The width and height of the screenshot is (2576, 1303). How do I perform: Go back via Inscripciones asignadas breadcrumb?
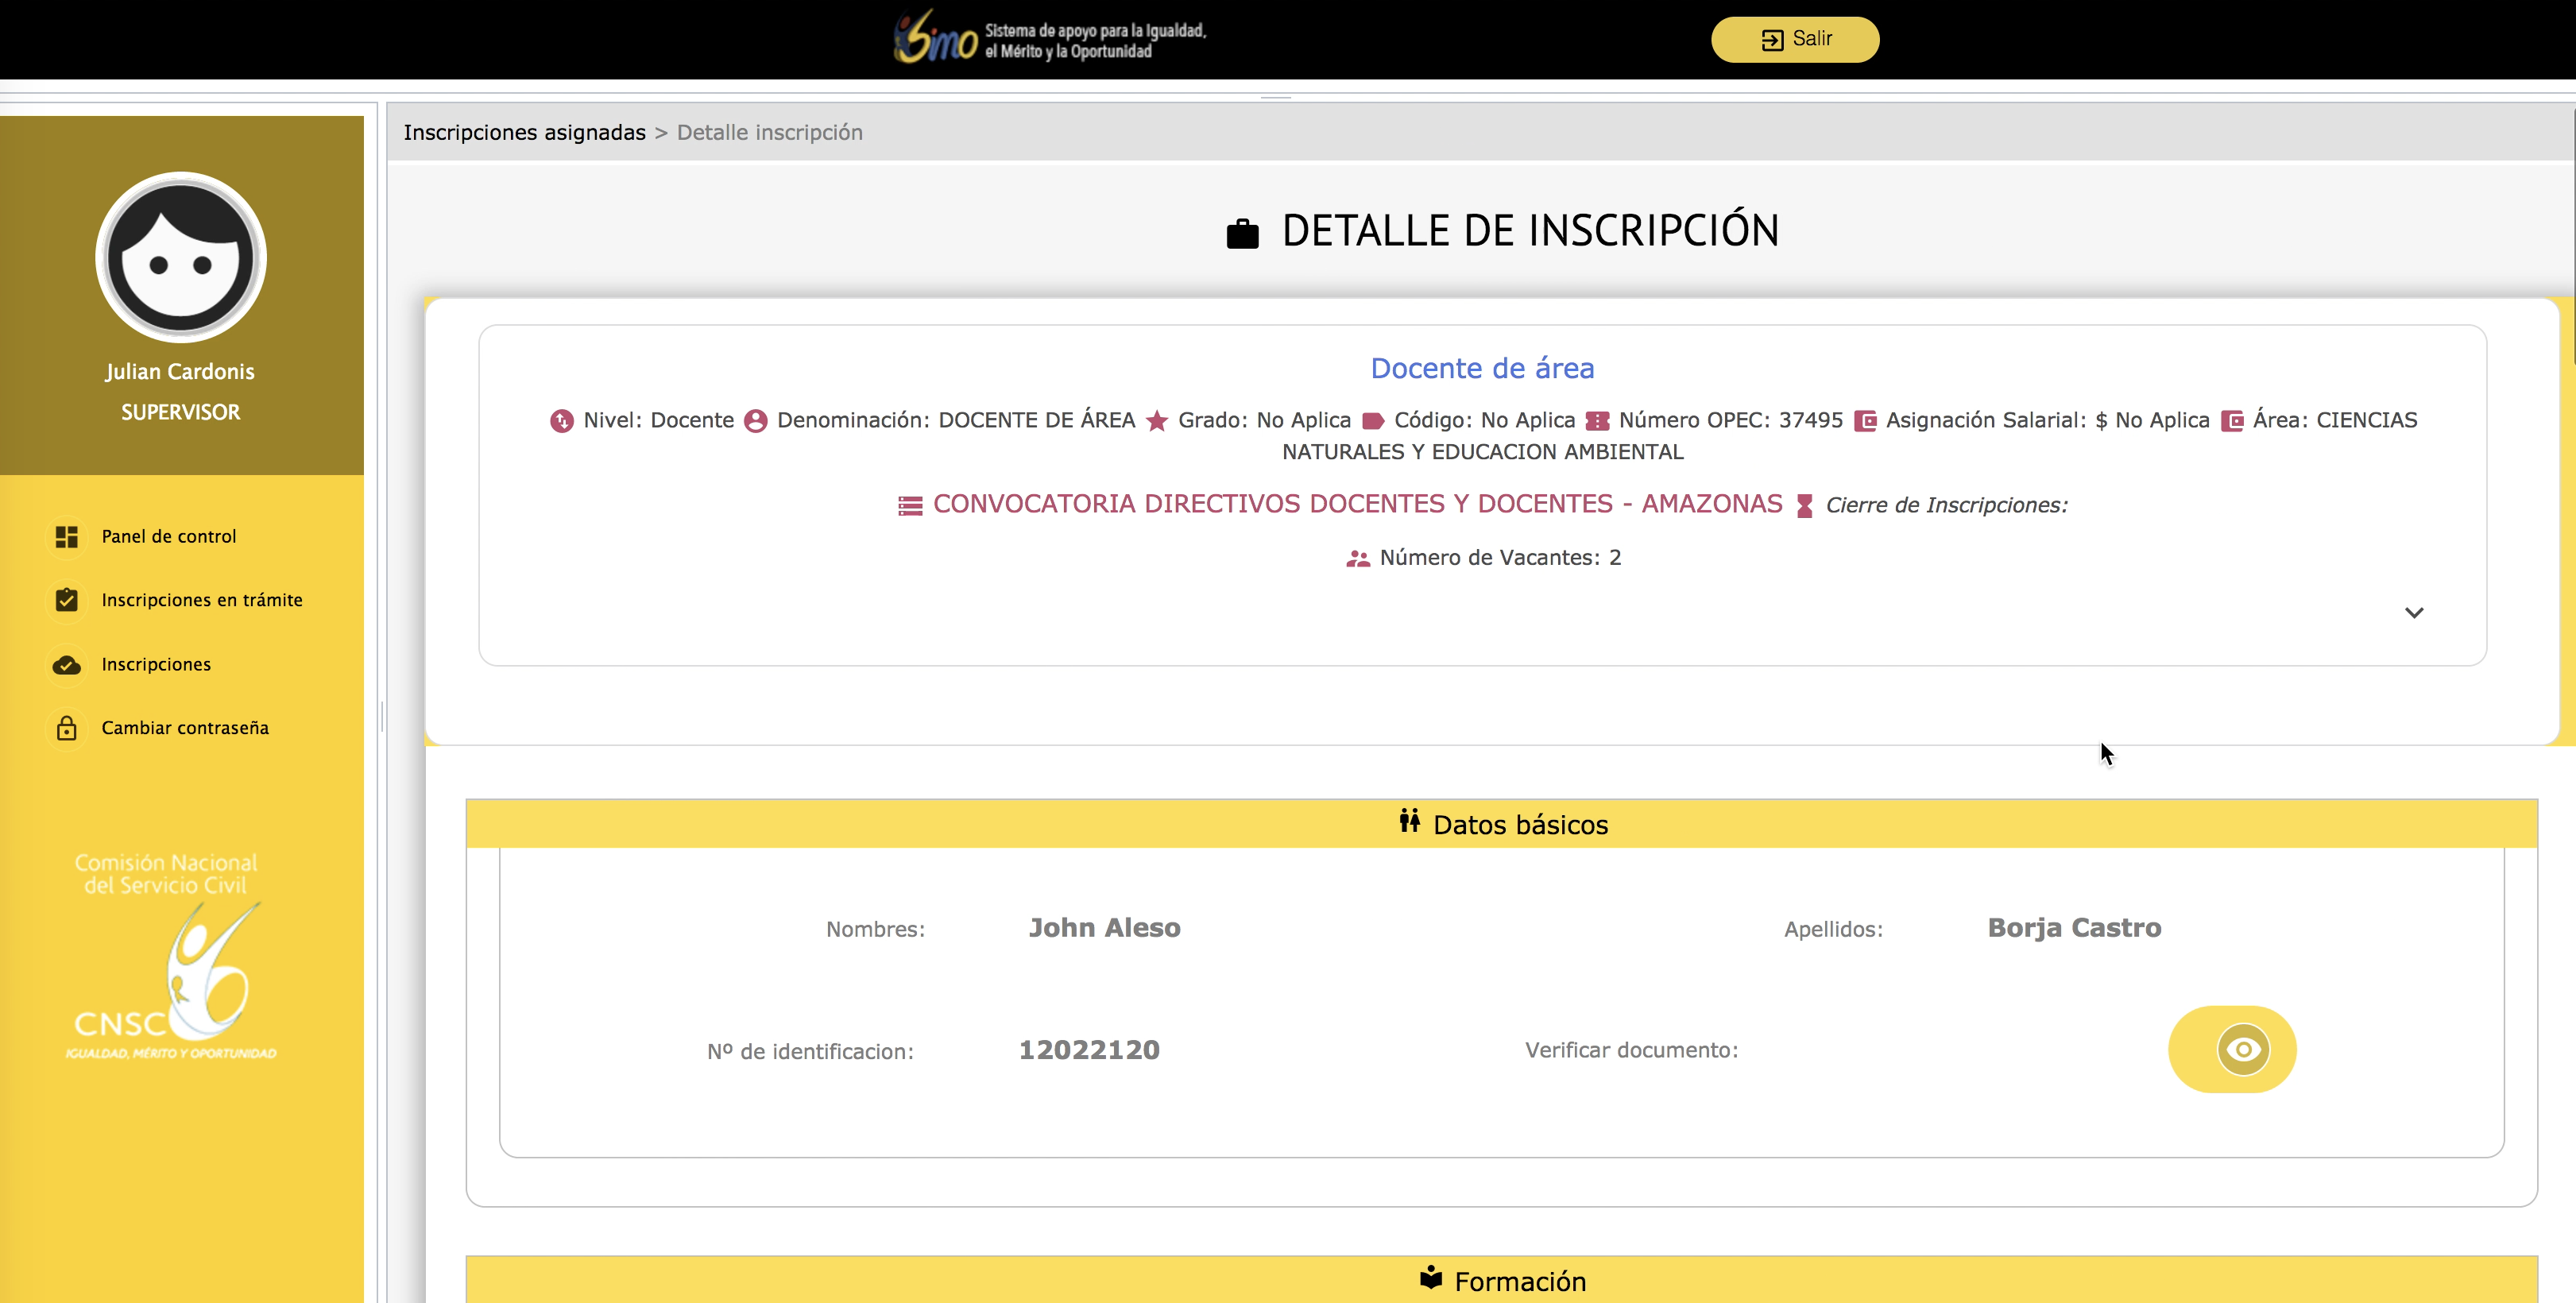click(x=524, y=132)
